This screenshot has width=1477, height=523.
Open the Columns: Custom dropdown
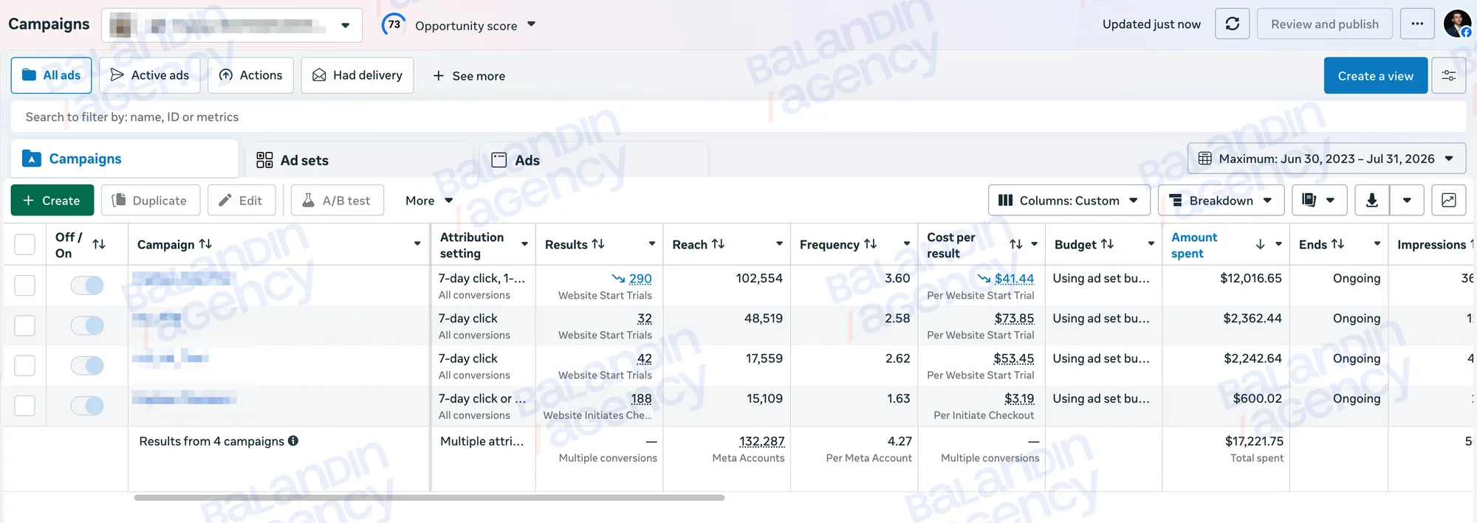click(1069, 201)
